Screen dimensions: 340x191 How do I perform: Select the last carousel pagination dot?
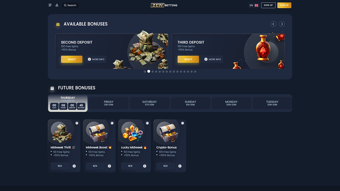point(195,72)
